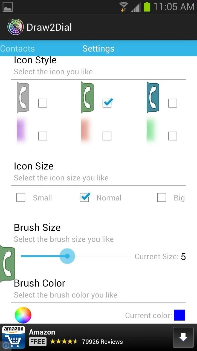Click the brush size slider handle

67,256
